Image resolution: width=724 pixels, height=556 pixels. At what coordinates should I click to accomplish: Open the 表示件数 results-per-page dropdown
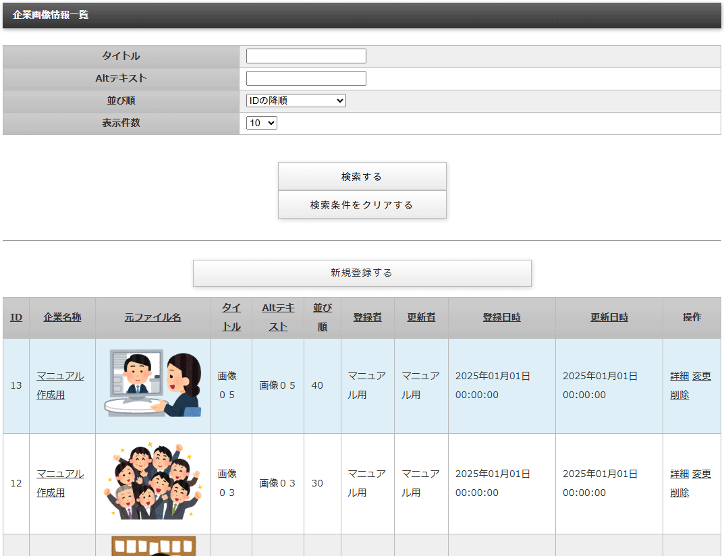pos(261,123)
